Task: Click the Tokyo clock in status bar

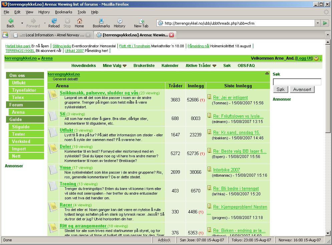Action: click(x=251, y=240)
